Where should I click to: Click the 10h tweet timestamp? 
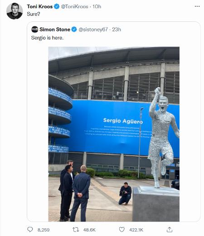[x=97, y=6]
